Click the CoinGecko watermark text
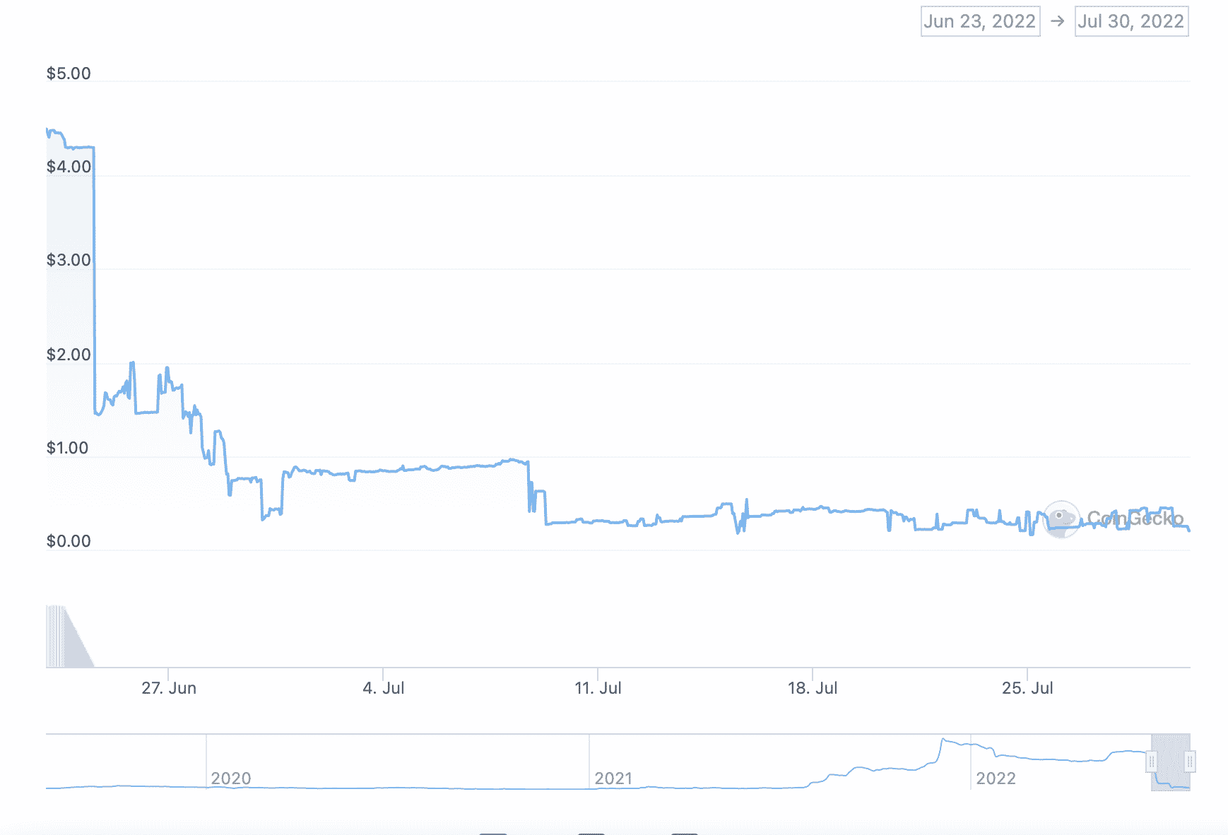Screen dimensions: 1228x835 (1135, 519)
